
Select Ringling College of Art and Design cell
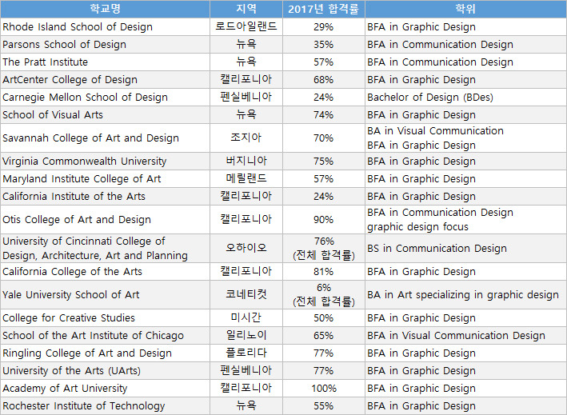(x=105, y=353)
